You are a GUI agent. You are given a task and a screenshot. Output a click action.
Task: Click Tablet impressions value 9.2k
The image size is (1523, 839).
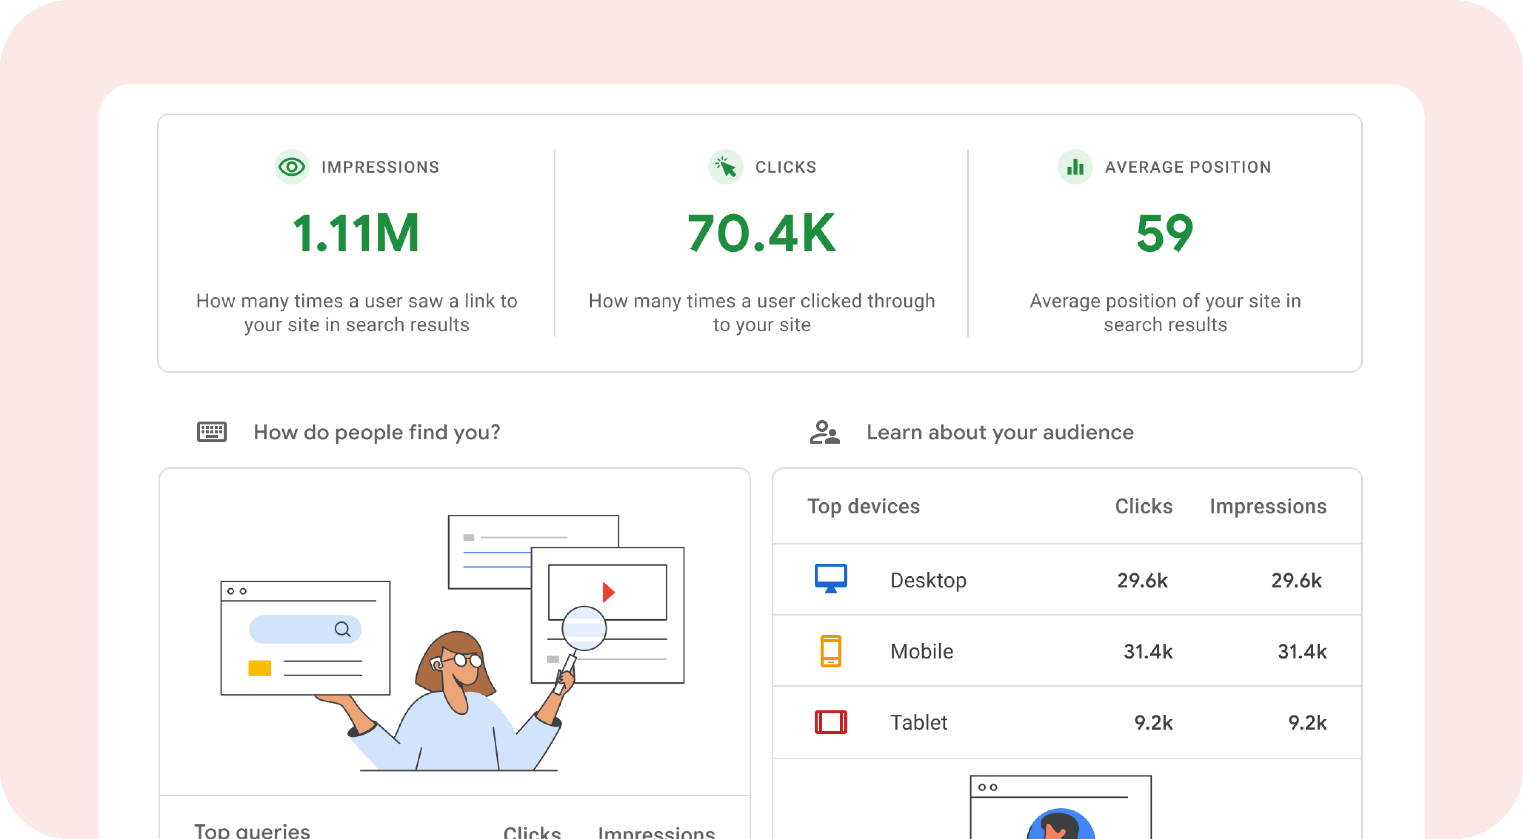1307,722
